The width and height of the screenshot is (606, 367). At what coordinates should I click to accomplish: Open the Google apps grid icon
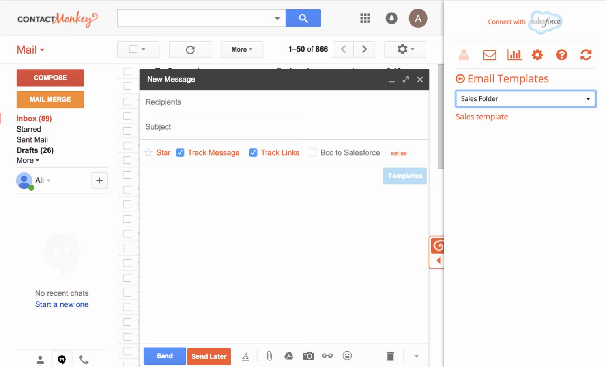coord(365,18)
